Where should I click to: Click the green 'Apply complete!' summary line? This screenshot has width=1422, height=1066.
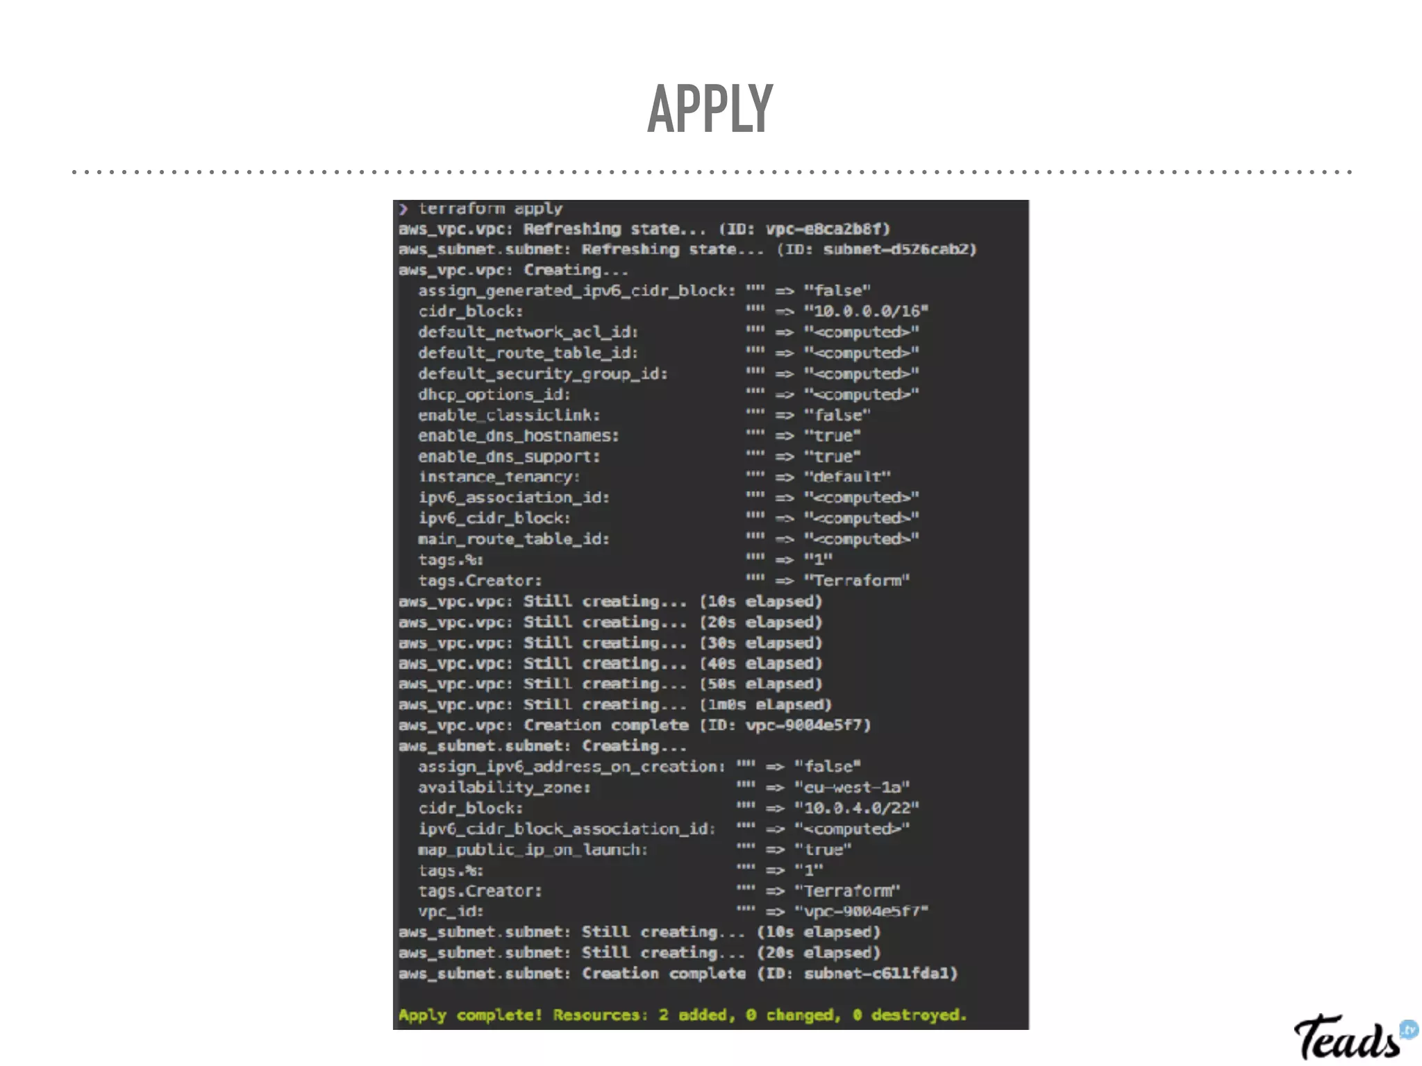click(683, 1015)
